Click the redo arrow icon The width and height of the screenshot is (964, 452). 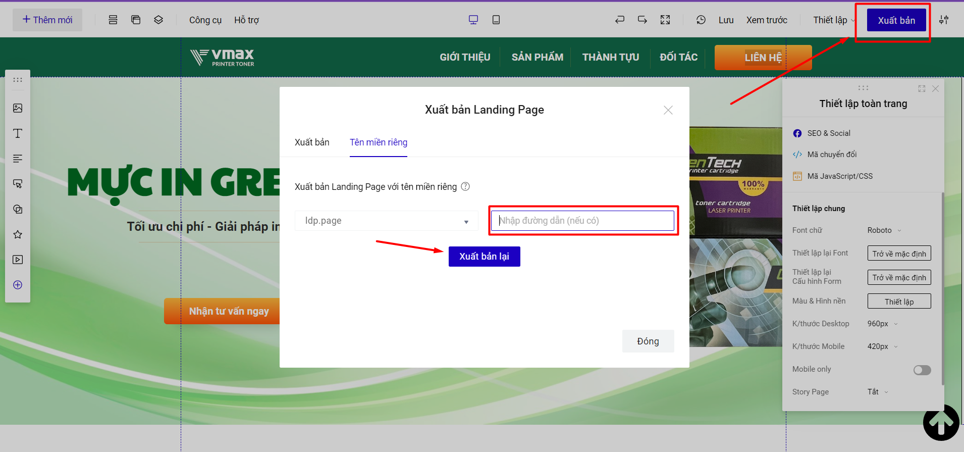(x=642, y=20)
